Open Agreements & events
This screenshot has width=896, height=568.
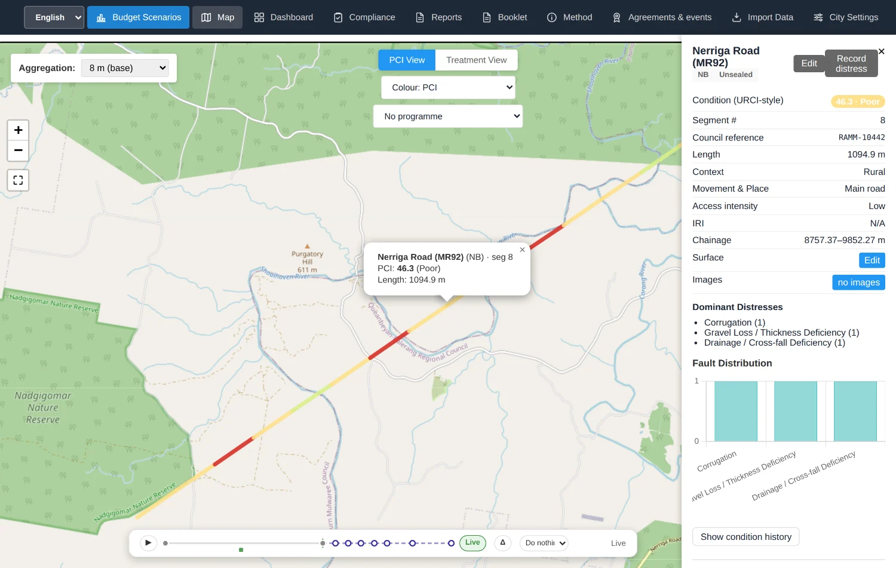pos(662,17)
